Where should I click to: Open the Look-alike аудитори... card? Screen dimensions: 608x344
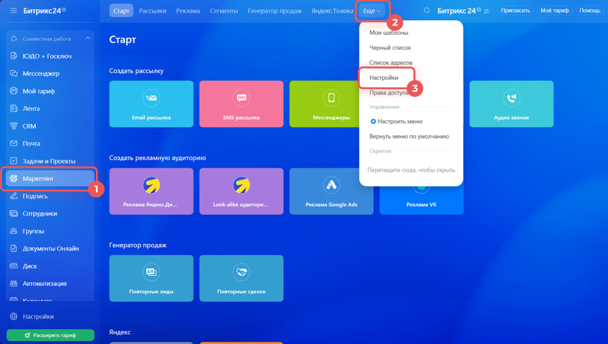[x=241, y=191]
